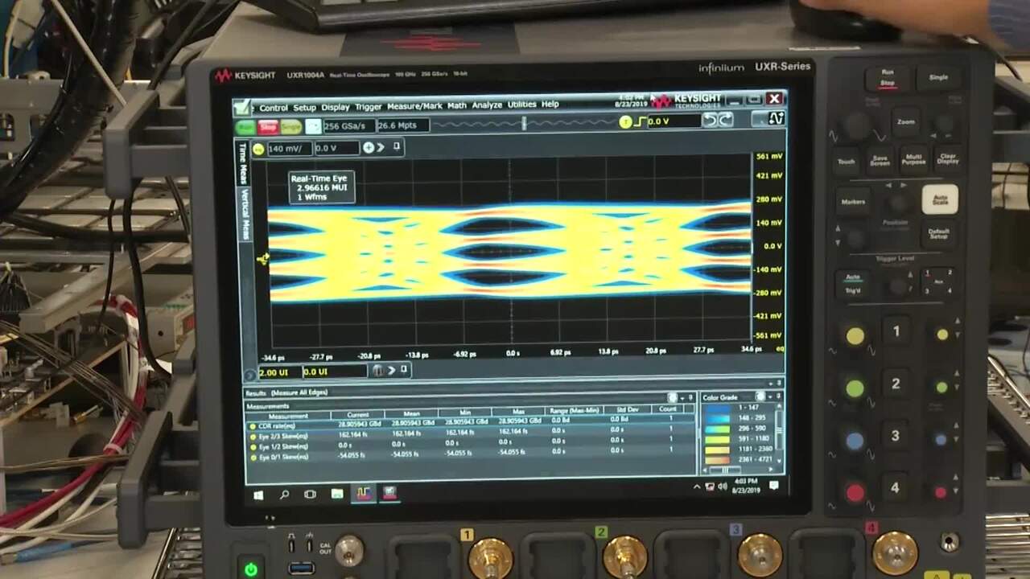Click the 1 - 147 color swatch

click(x=716, y=409)
